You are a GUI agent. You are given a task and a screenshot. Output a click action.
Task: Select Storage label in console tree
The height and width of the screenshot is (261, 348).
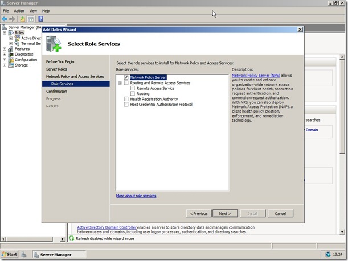(x=21, y=65)
